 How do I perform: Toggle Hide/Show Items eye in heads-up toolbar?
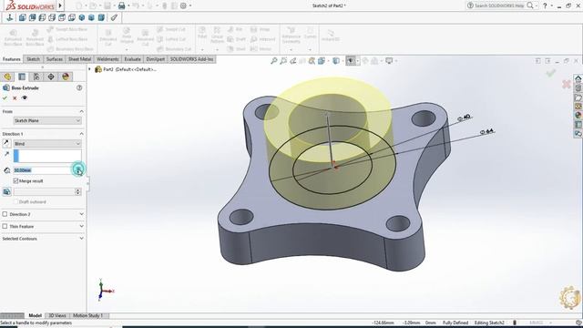350,61
